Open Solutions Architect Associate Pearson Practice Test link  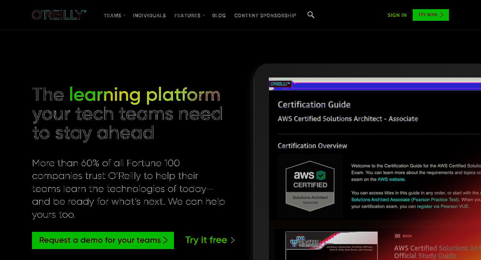click(405, 200)
